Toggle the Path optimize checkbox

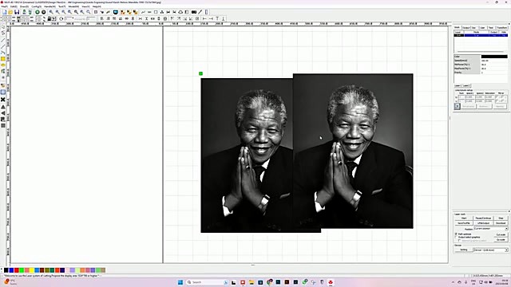pyautogui.click(x=456, y=234)
